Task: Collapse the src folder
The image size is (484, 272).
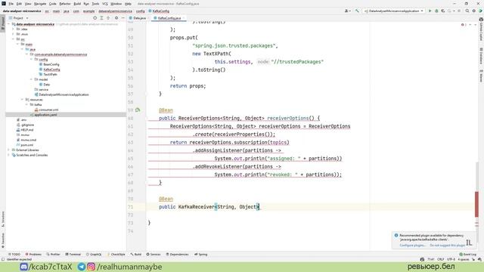Action: [14, 39]
